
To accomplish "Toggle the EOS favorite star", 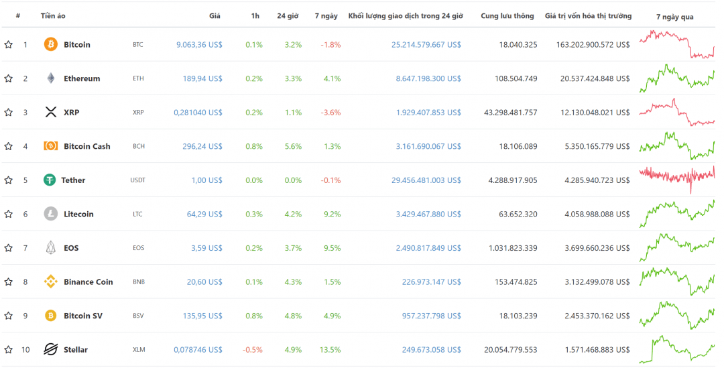I will tap(8, 247).
